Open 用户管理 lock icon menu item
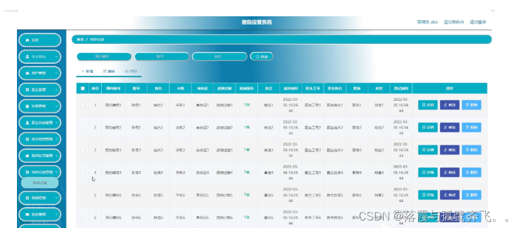This screenshot has width=518, height=228. click(x=40, y=73)
